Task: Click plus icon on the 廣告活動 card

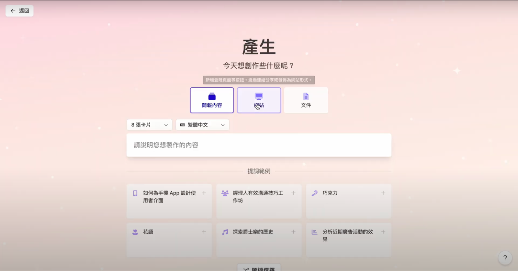Action: click(383, 232)
